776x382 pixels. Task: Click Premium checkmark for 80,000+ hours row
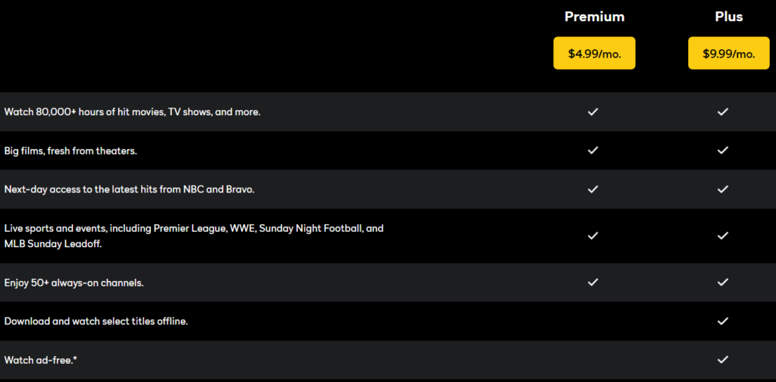click(593, 111)
